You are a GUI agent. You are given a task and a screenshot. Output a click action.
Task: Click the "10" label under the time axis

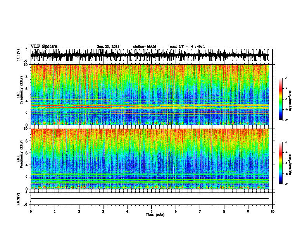(x=273, y=211)
